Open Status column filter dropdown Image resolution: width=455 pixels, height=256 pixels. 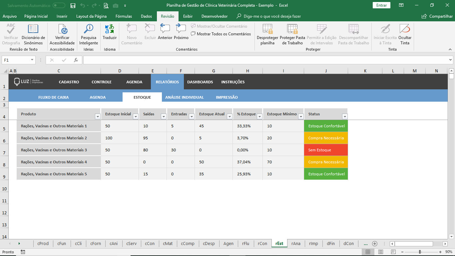point(345,116)
